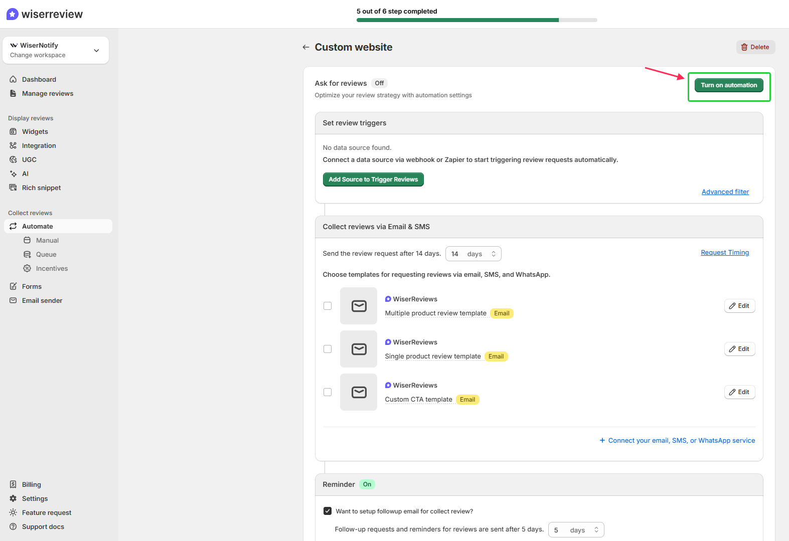Image resolution: width=789 pixels, height=541 pixels.
Task: Go to Manage reviews in sidebar
Action: pos(47,93)
